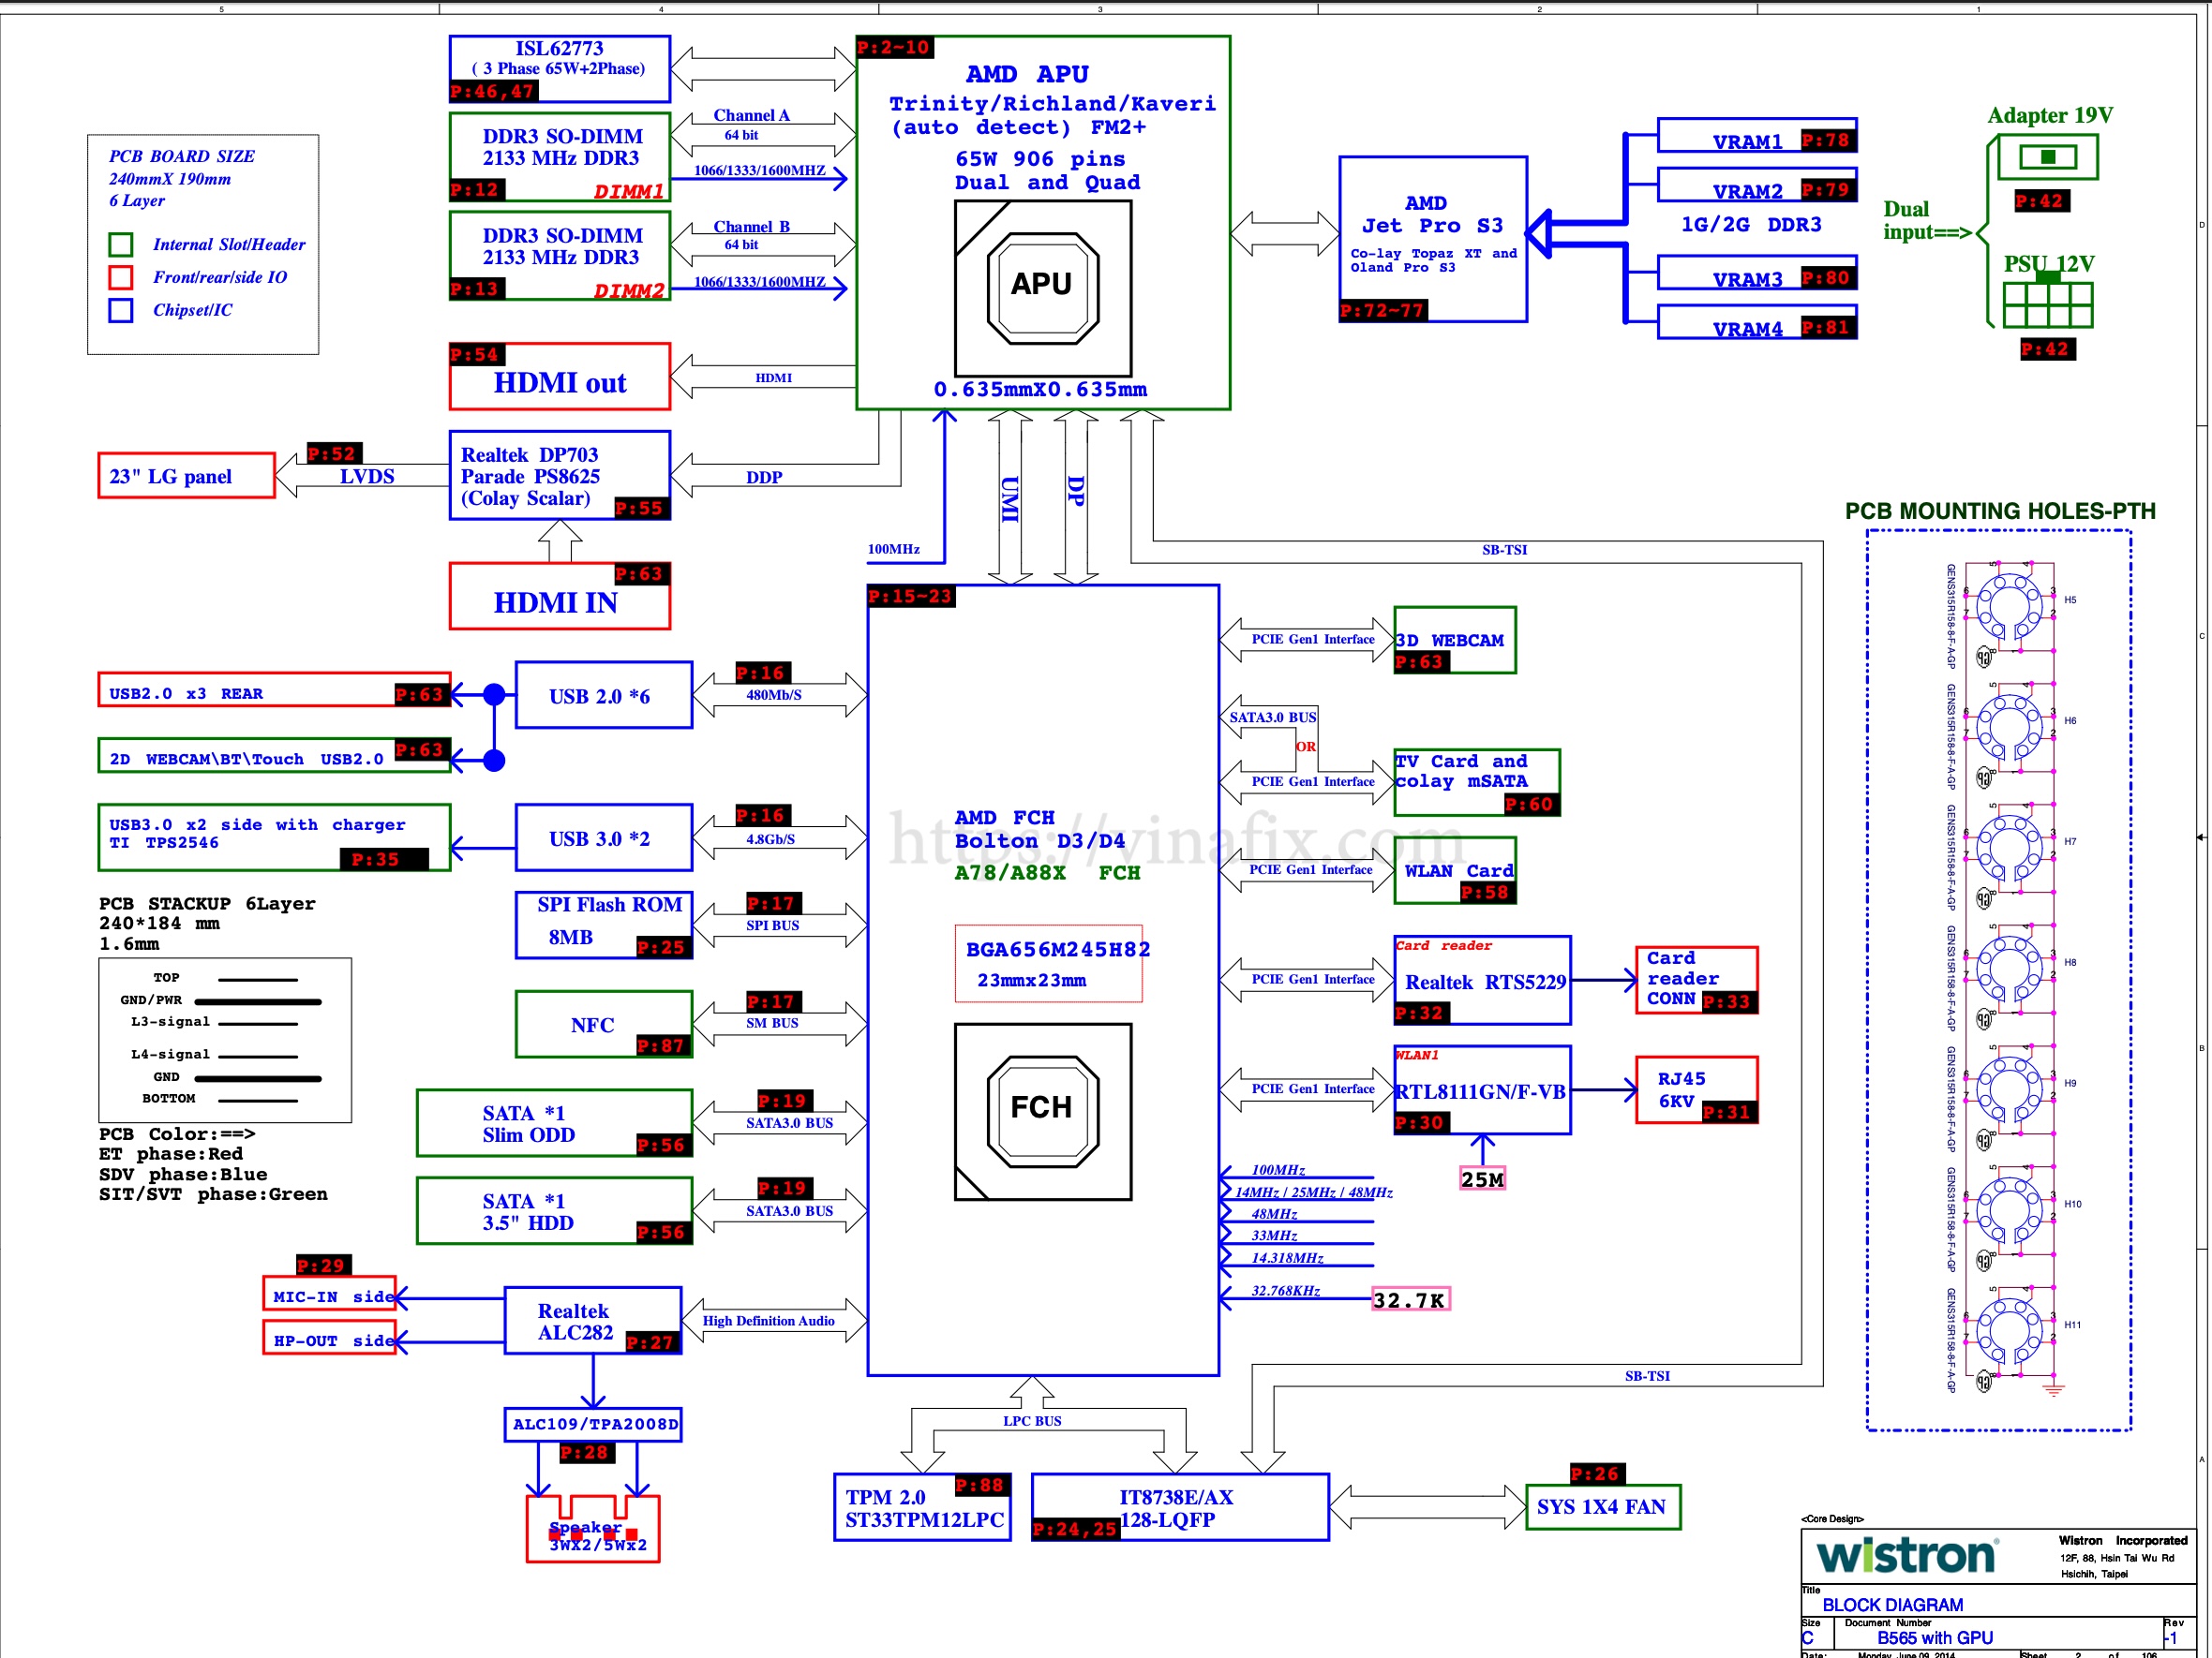Click the blue Chipset/IC legend box
Image resolution: width=2212 pixels, height=1658 pixels.
coord(121,310)
